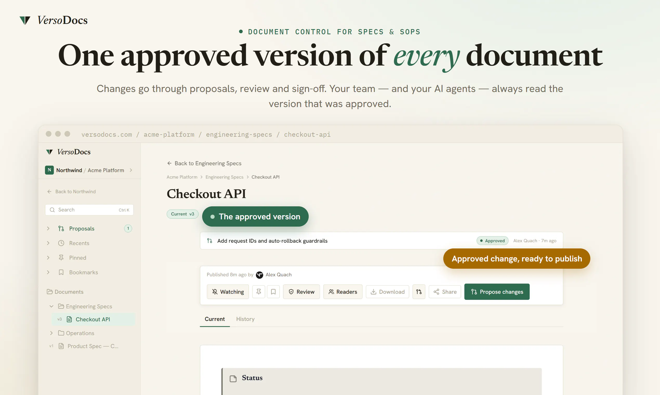This screenshot has height=395, width=660.
Task: Open Proposals in sidebar
Action: pyautogui.click(x=82, y=228)
